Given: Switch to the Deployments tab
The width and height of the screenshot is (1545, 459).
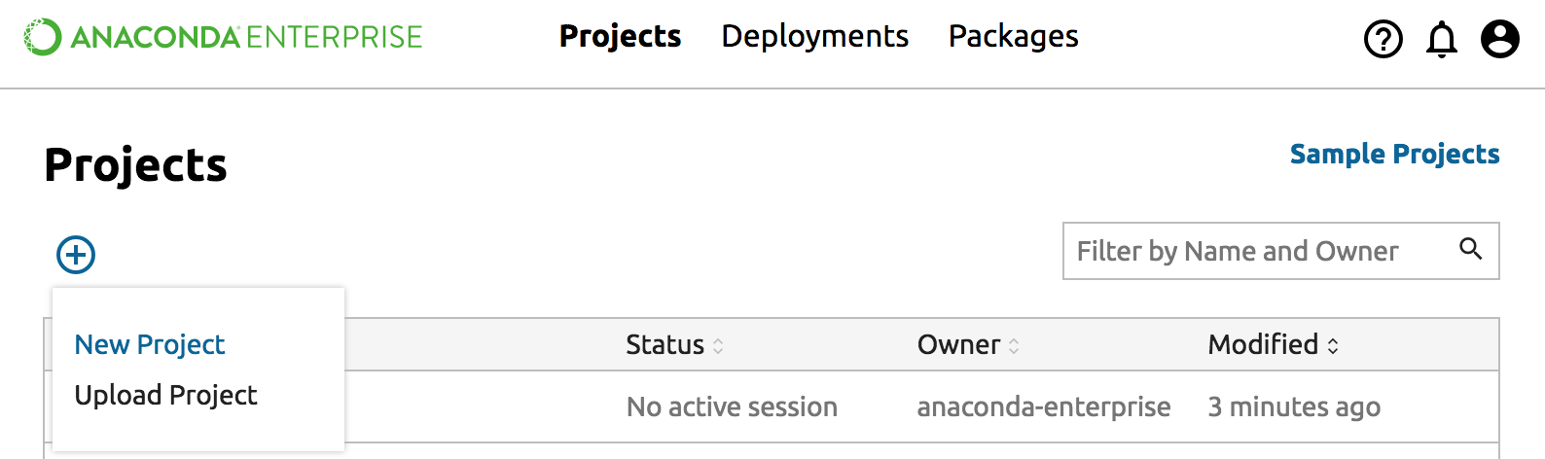Looking at the screenshot, I should pos(814,37).
